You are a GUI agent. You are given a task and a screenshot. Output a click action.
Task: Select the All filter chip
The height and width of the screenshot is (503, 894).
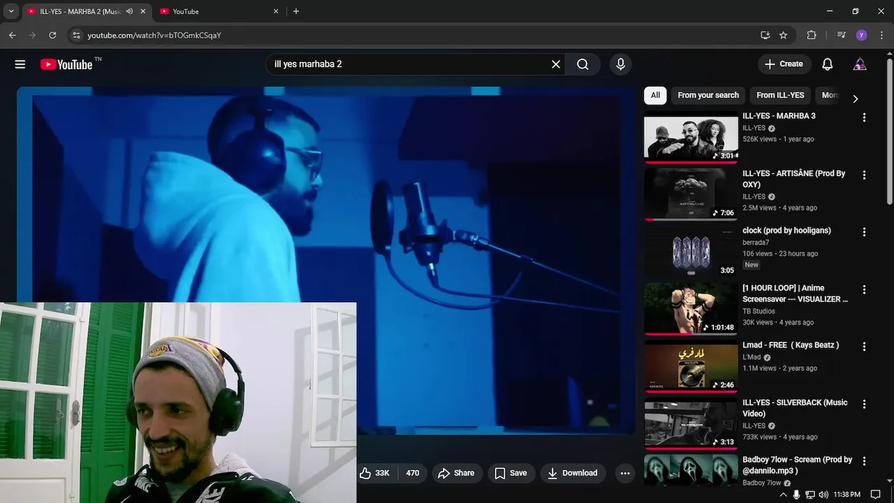point(655,96)
